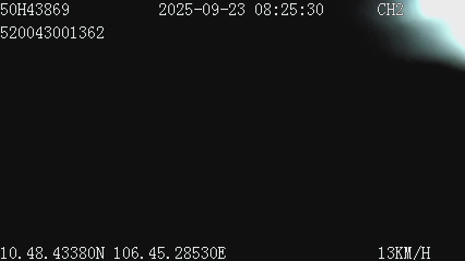Click the 08:25:30 time stamp

289,10
